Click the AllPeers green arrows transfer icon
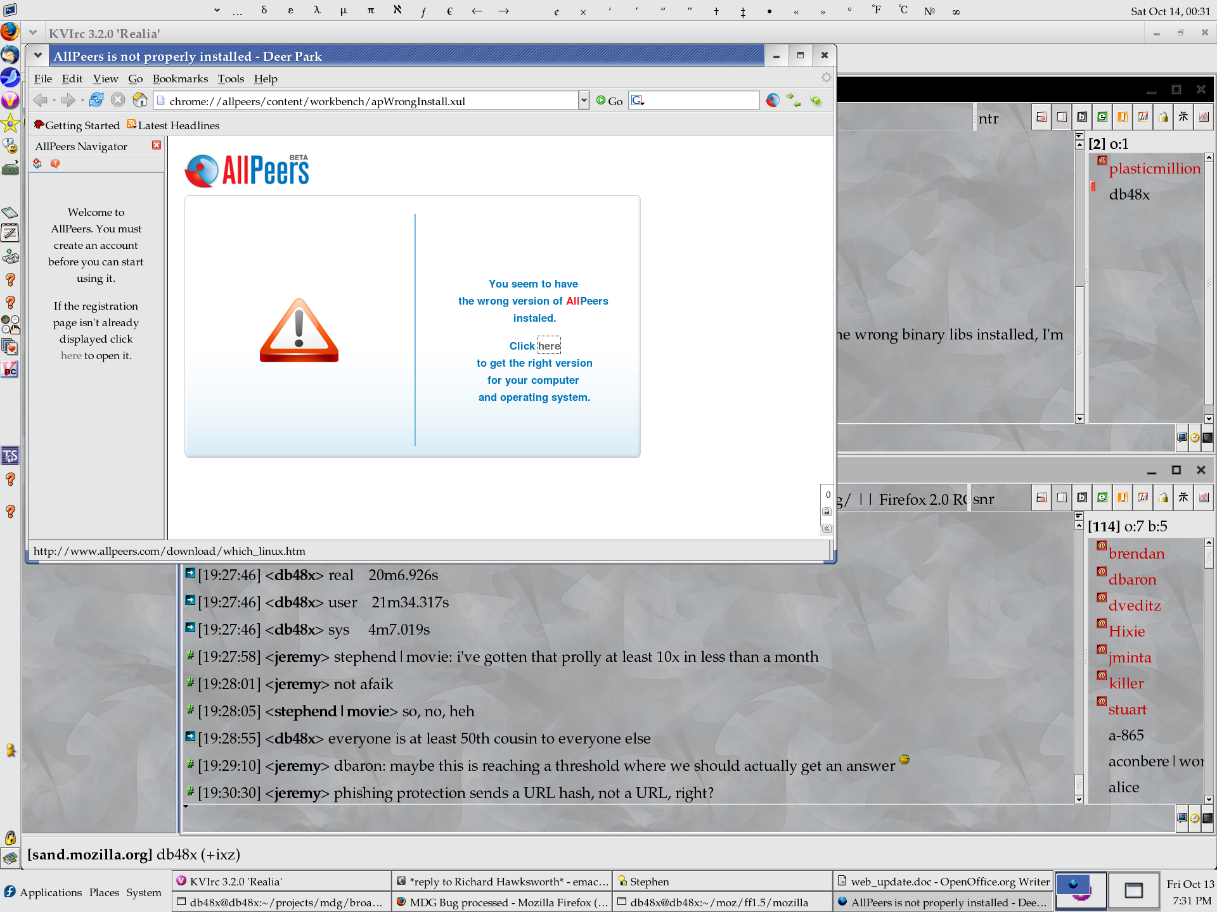This screenshot has width=1217, height=912. point(794,100)
